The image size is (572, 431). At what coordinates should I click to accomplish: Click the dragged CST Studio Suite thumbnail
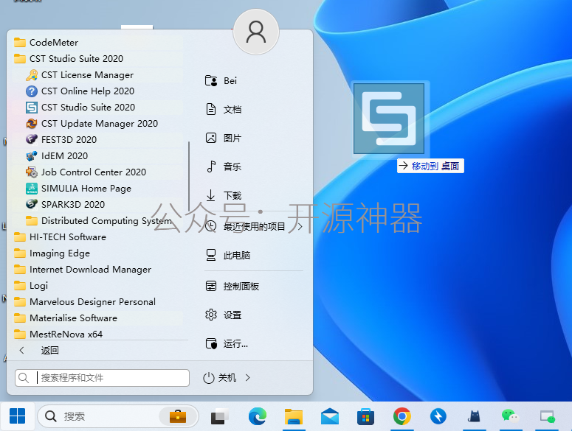(x=389, y=119)
